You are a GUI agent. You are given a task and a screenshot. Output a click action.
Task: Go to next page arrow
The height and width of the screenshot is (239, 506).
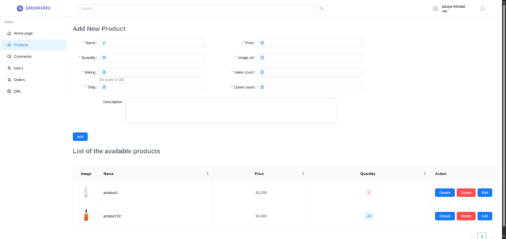click(493, 236)
